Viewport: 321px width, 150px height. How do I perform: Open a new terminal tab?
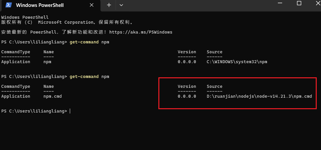109,5
